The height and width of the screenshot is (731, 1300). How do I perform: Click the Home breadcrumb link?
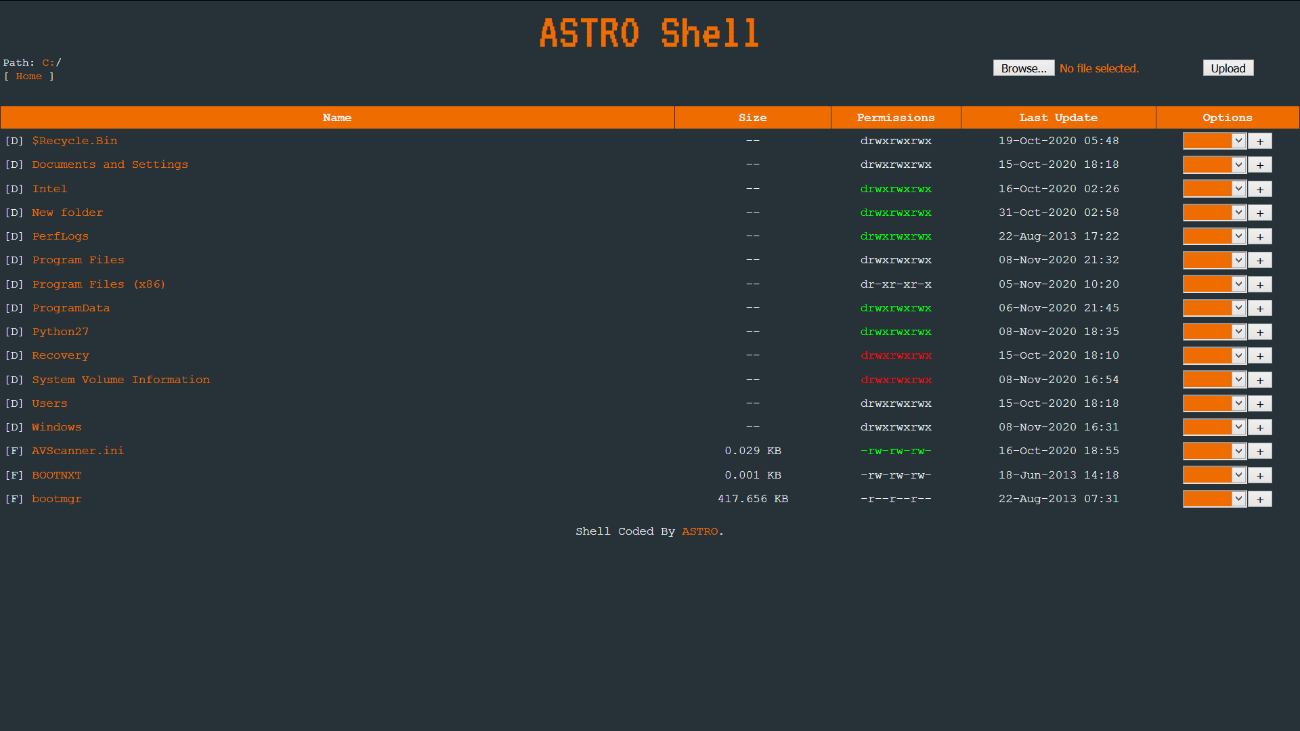coord(28,76)
